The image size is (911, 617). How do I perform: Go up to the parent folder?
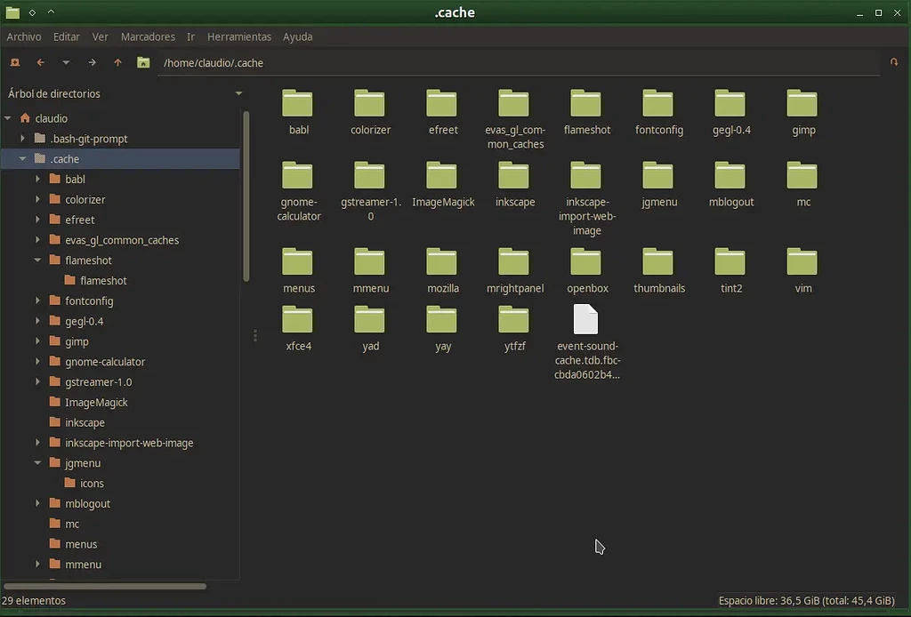pyautogui.click(x=117, y=62)
